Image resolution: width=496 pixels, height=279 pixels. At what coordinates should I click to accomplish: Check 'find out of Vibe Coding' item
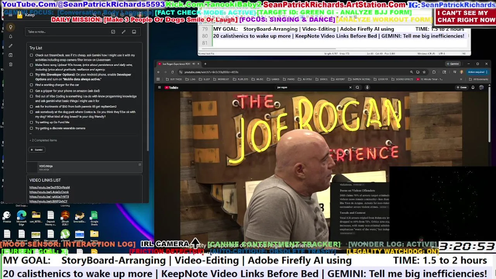(31, 96)
